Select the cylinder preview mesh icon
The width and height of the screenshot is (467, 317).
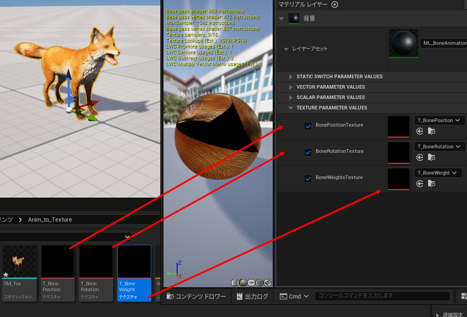(235, 283)
